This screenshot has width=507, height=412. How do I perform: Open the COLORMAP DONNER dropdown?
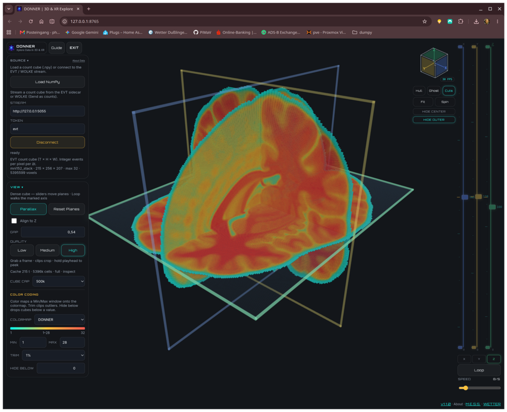[59, 319]
